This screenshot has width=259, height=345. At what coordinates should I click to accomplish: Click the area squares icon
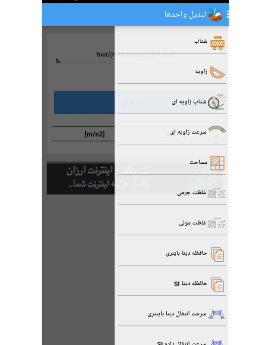pyautogui.click(x=218, y=163)
